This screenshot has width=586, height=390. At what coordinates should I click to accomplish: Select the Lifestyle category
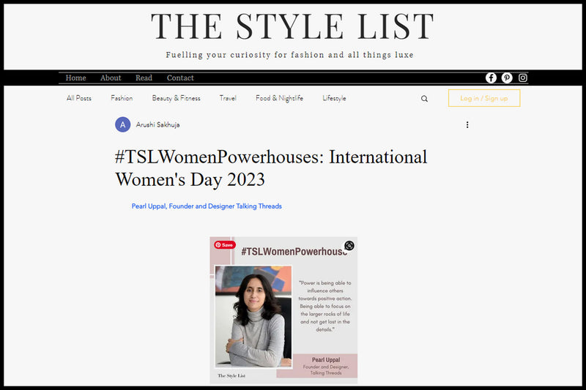[x=334, y=98]
